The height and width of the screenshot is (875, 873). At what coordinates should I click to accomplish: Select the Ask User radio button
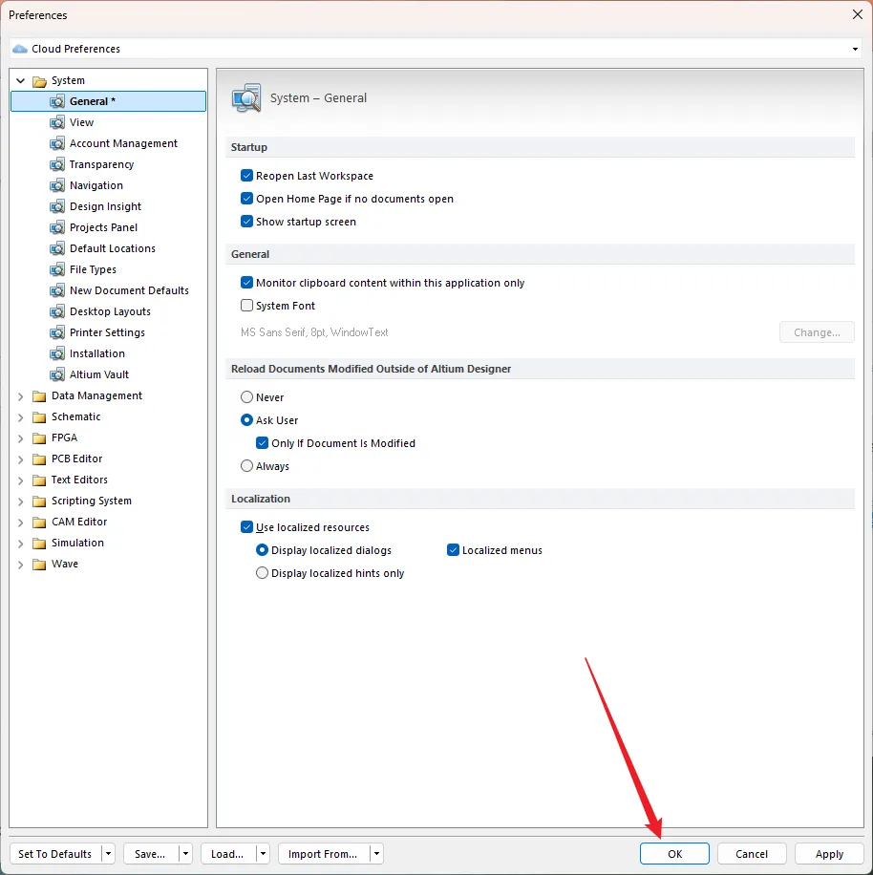[246, 420]
